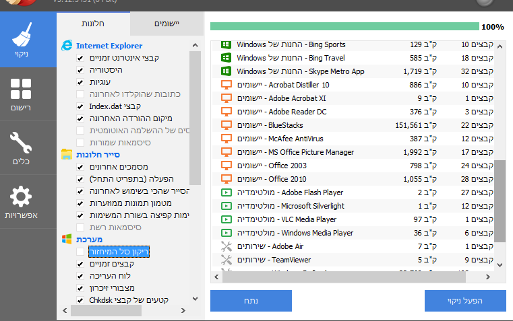This screenshot has width=513, height=321.
Task: Open the Options gear icon
Action: pos(21,197)
